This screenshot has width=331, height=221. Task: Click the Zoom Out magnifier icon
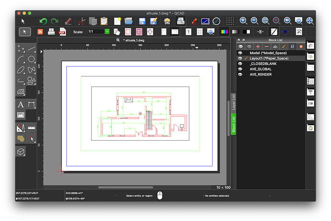(x=254, y=21)
